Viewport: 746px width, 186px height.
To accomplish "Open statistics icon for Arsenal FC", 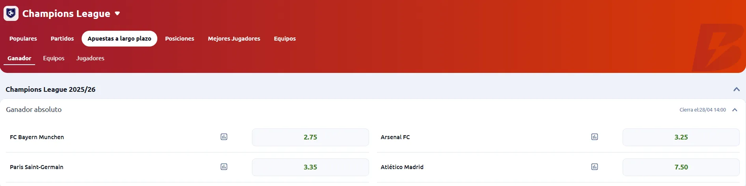I will (595, 137).
